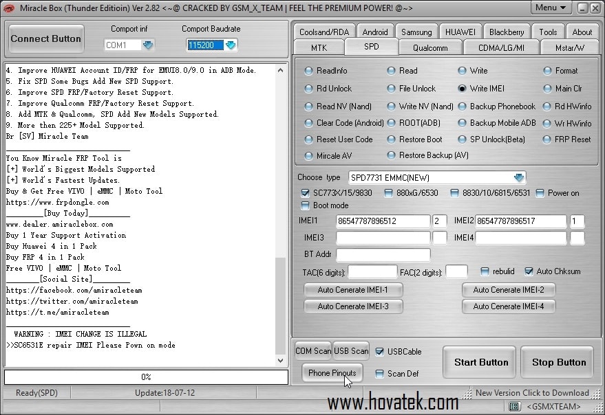Select Mircale AV radio option

coord(328,156)
